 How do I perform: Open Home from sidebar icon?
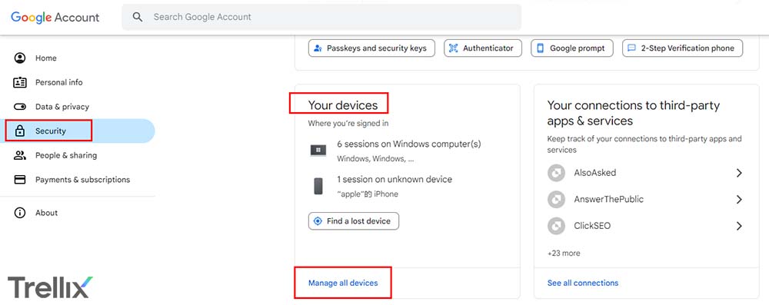pyautogui.click(x=20, y=58)
